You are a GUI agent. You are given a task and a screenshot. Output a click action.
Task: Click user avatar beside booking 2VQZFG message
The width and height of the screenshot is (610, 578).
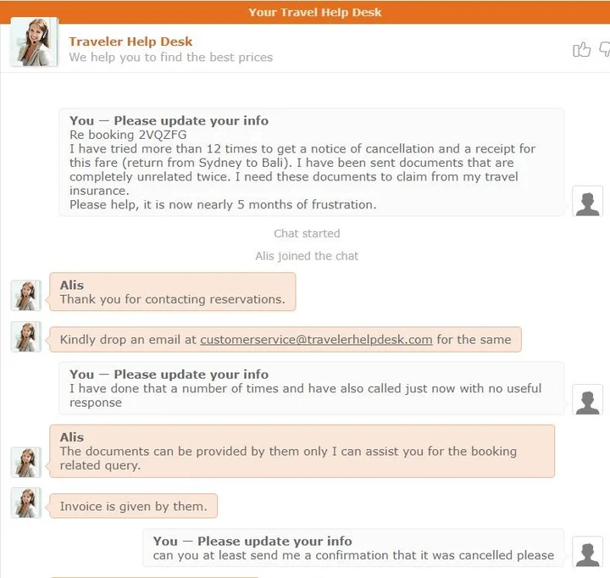(x=587, y=201)
